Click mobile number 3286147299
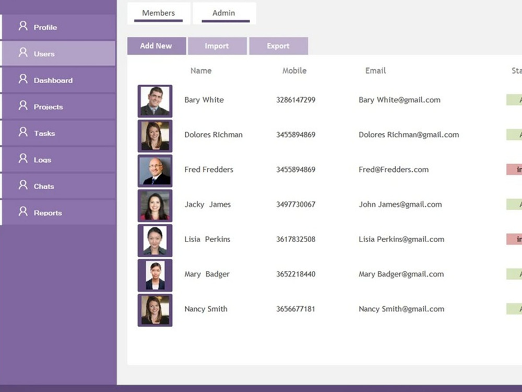Image resolution: width=522 pixels, height=392 pixels. point(295,100)
